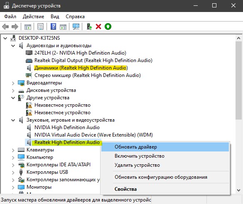The width and height of the screenshot is (243, 204).
Task: Click the Back arrow toolbar icon
Action: [x=5, y=26]
